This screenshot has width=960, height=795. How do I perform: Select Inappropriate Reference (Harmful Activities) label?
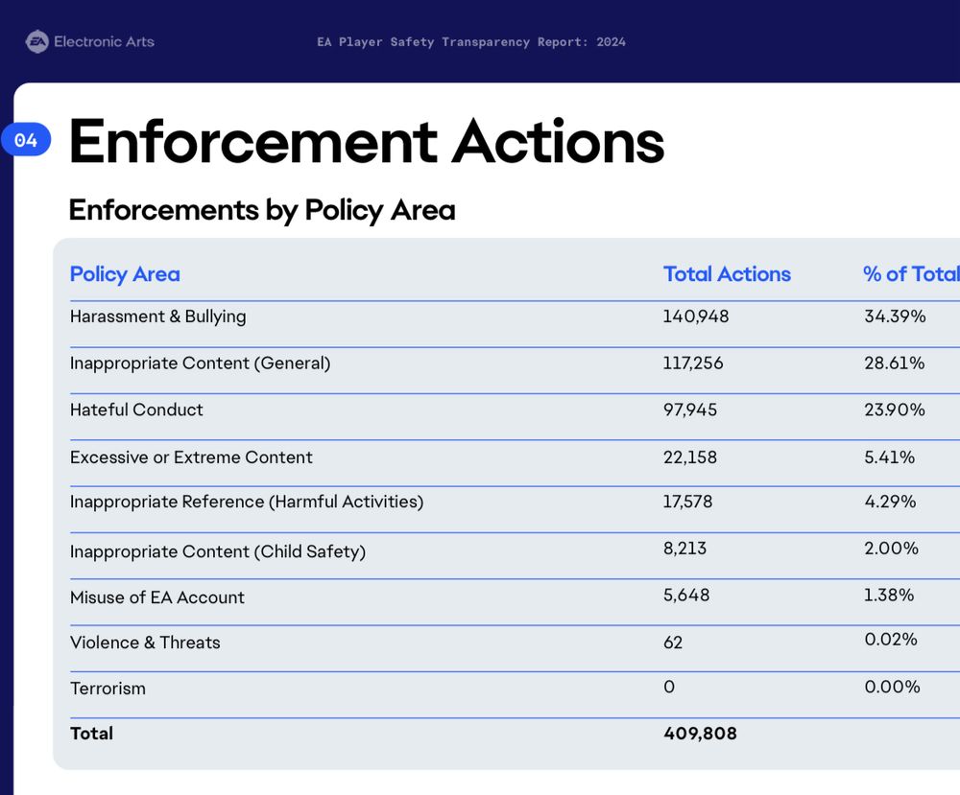247,503
